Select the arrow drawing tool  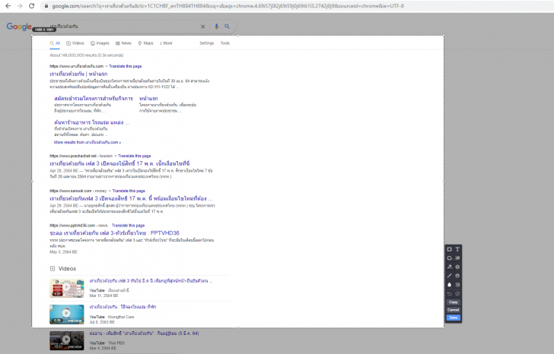pyautogui.click(x=450, y=267)
